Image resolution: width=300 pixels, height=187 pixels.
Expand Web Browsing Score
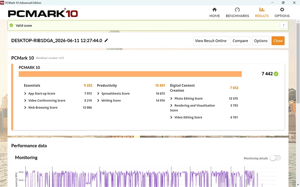25,108
